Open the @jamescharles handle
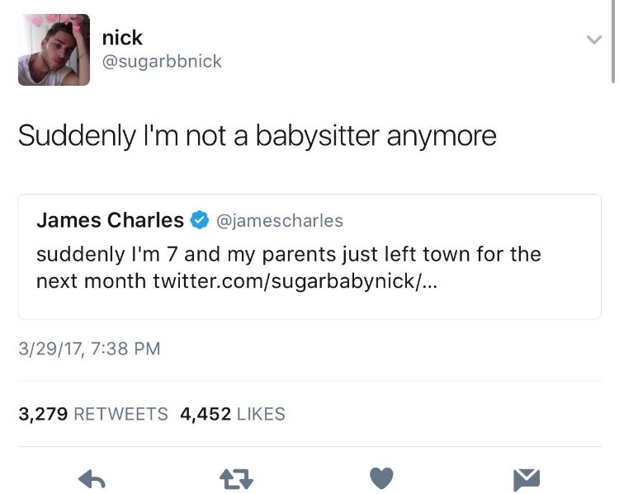Image resolution: width=619 pixels, height=494 pixels. (x=279, y=220)
